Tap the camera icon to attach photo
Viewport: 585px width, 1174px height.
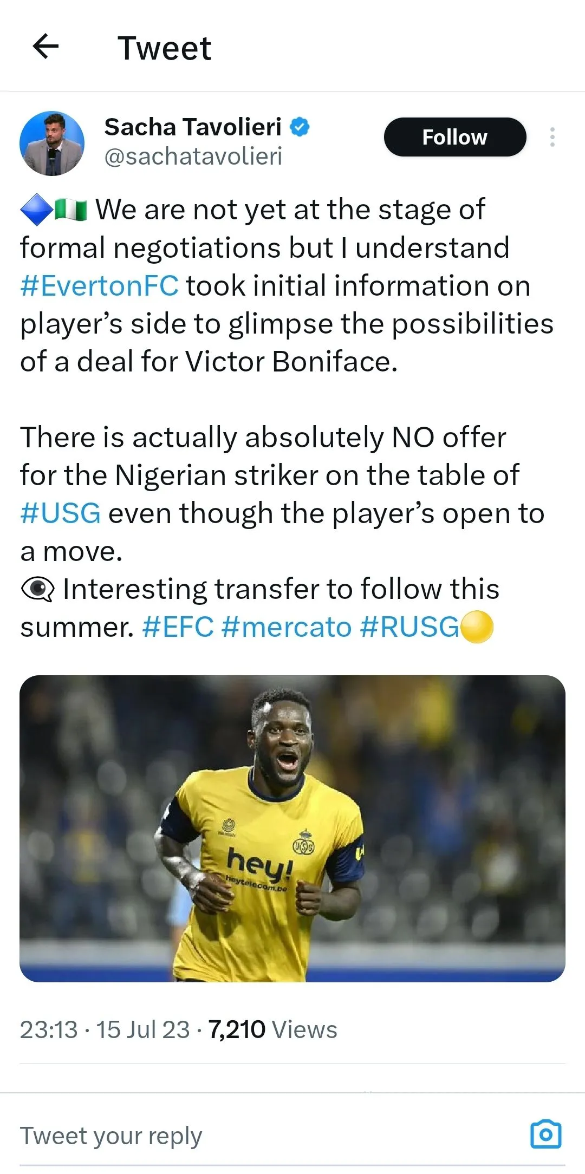(x=545, y=1134)
